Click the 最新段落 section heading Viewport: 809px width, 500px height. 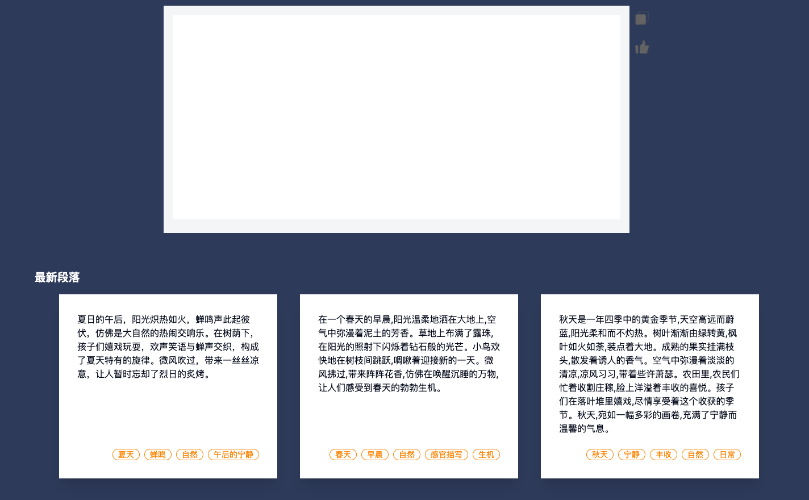[x=57, y=277]
